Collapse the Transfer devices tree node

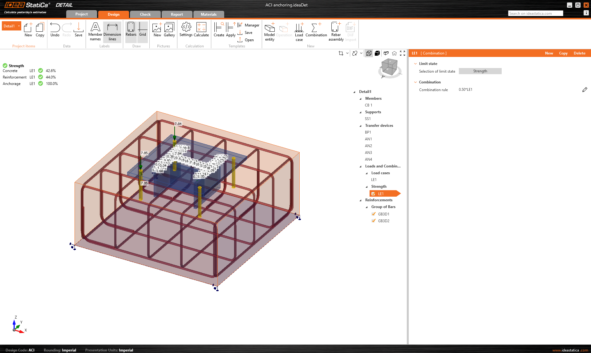361,126
